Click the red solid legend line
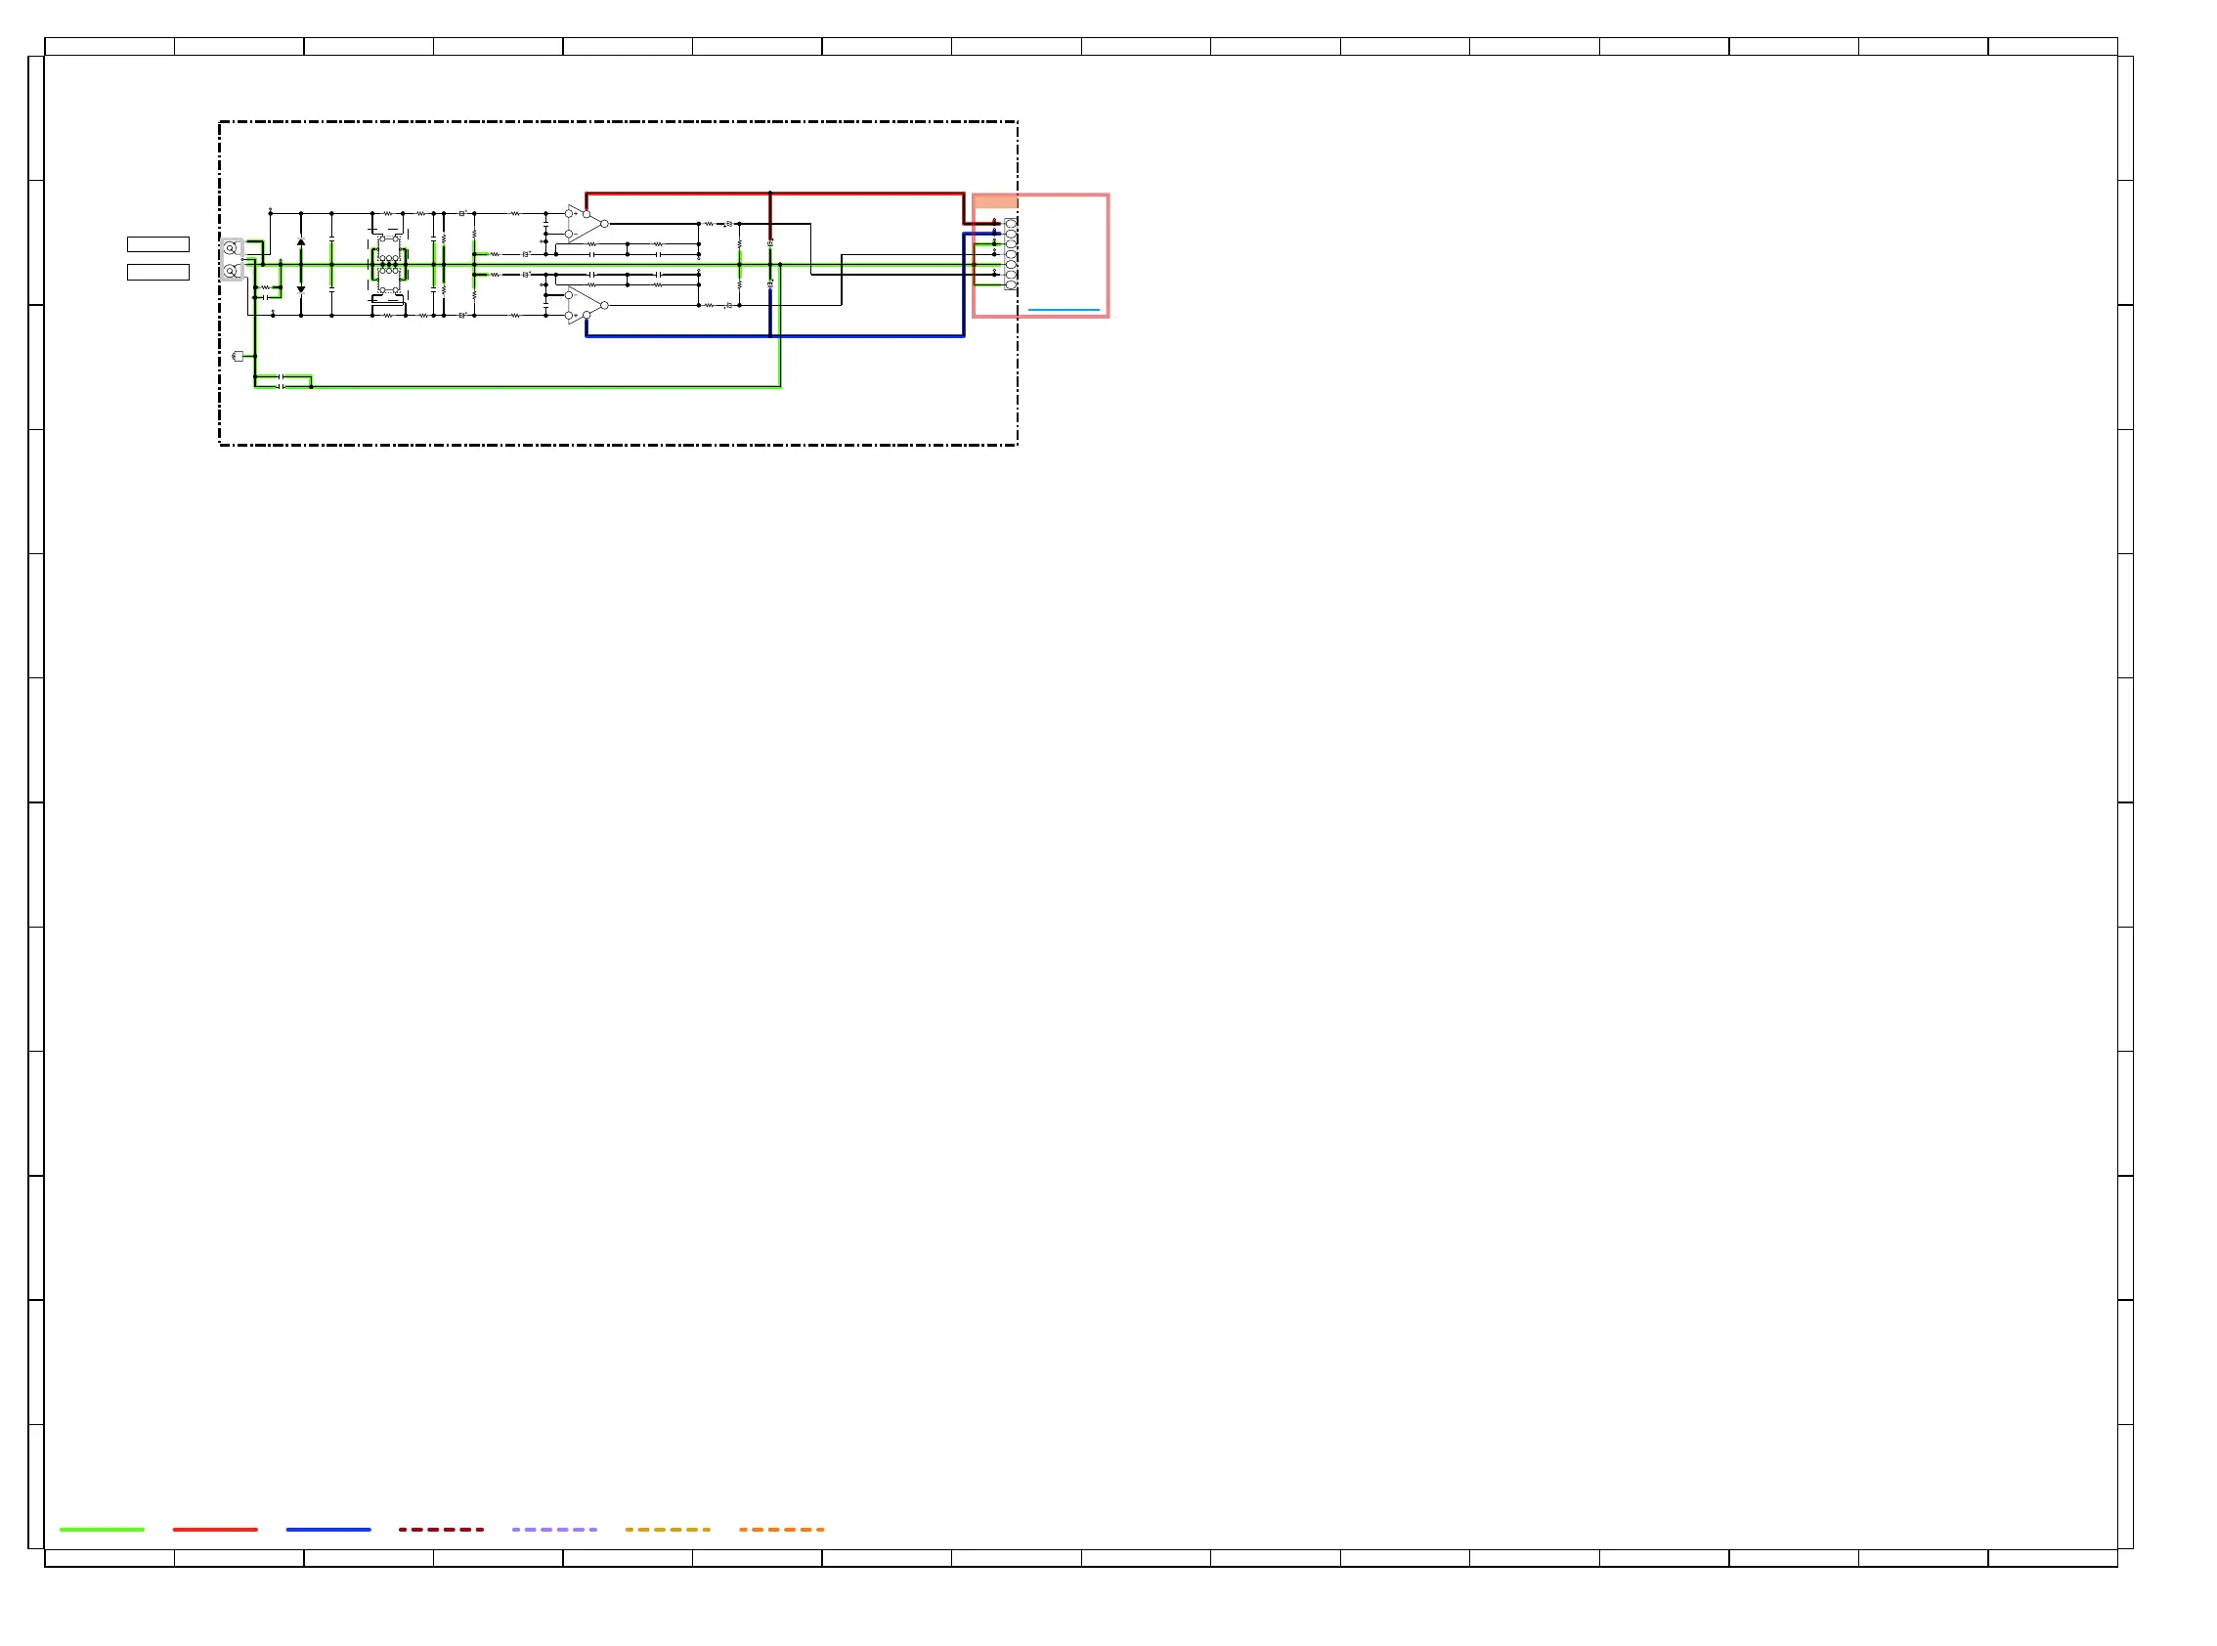Screen dimensions: 2217x1646 pyautogui.click(x=215, y=1530)
